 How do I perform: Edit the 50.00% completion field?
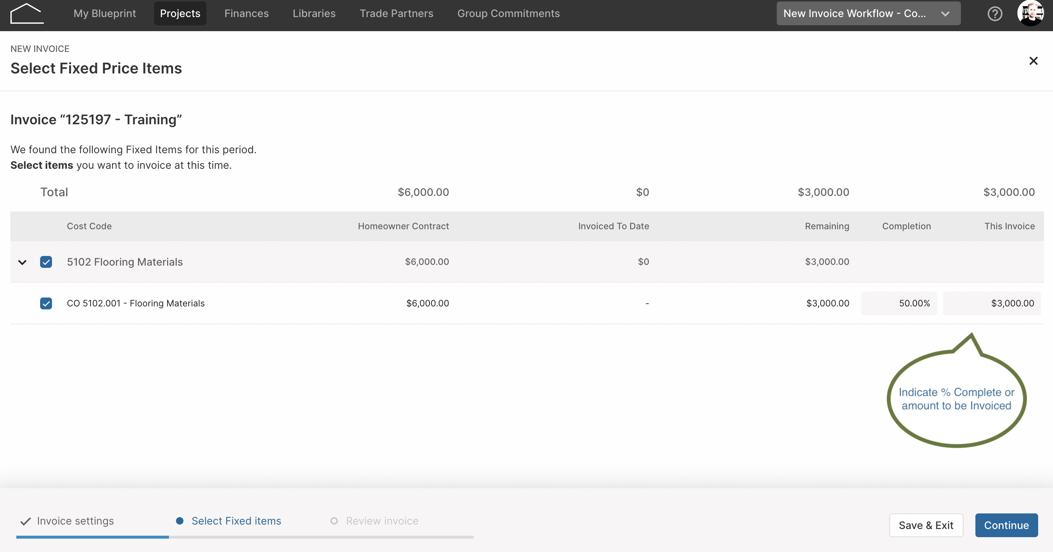(899, 303)
